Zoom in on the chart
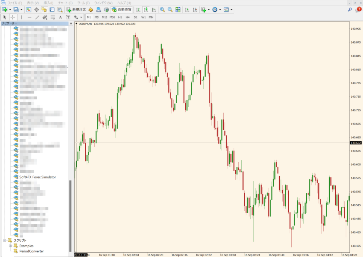The image size is (363, 257). pos(162,10)
